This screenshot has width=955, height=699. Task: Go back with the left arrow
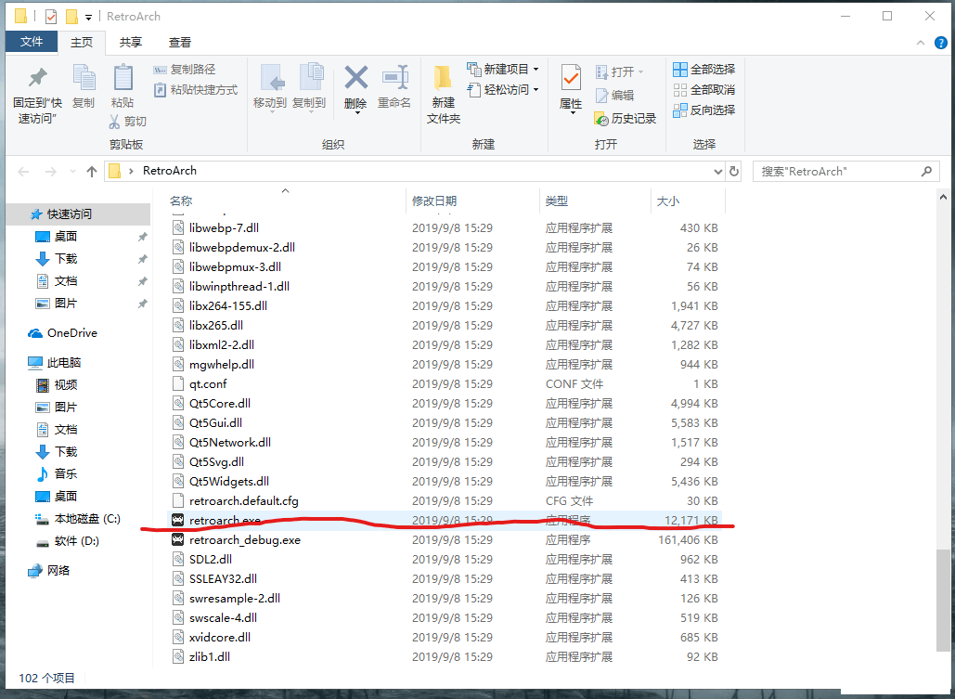point(24,172)
